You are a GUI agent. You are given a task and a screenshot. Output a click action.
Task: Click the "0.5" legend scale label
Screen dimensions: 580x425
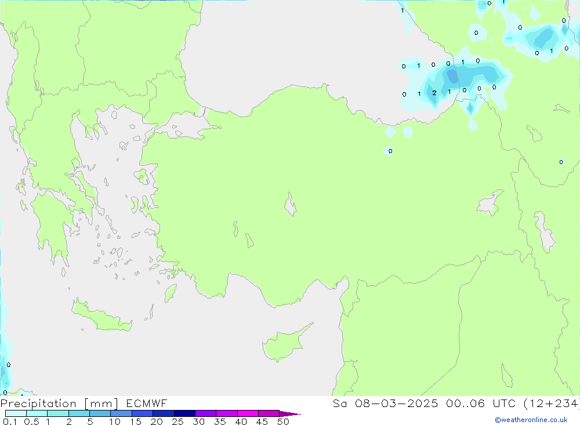coord(31,422)
